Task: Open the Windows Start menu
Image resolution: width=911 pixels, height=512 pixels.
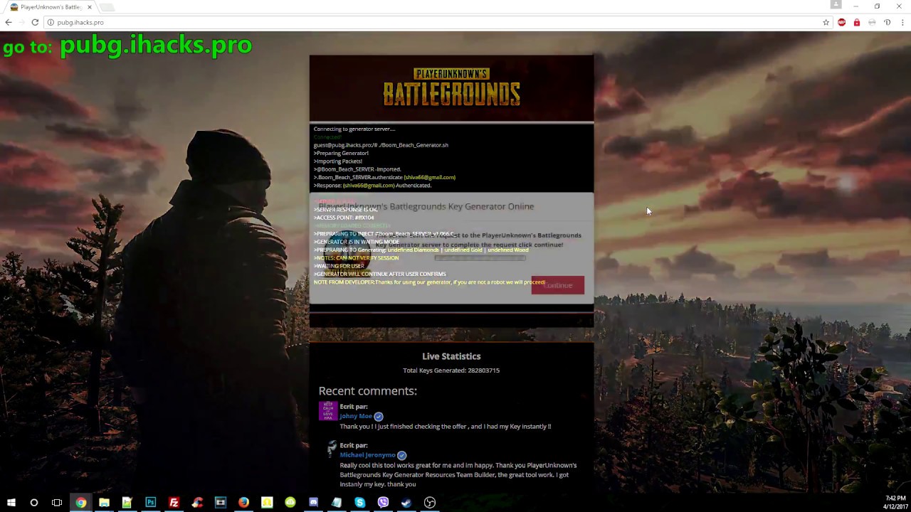Action: coord(11,503)
